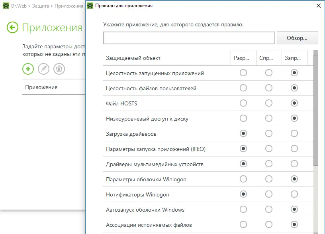
Task: Add a new application rule with plus icon
Action: (28, 69)
